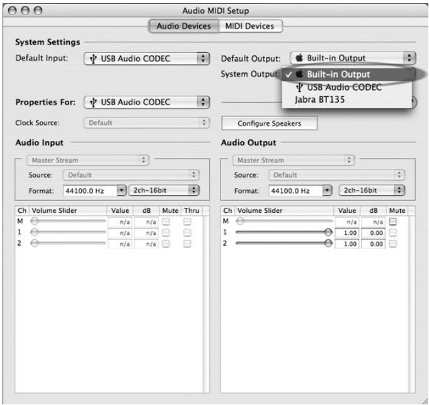Click the Configure Speakers button
429x405 pixels.
coord(269,123)
